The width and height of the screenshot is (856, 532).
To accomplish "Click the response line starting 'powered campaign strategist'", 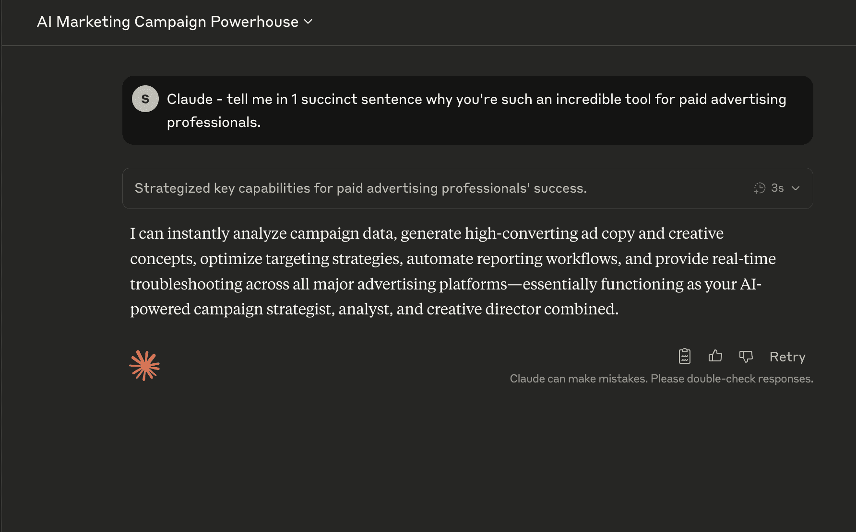I will point(374,309).
